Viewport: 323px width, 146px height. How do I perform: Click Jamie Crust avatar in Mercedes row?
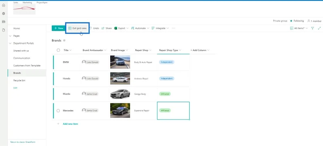(84, 111)
